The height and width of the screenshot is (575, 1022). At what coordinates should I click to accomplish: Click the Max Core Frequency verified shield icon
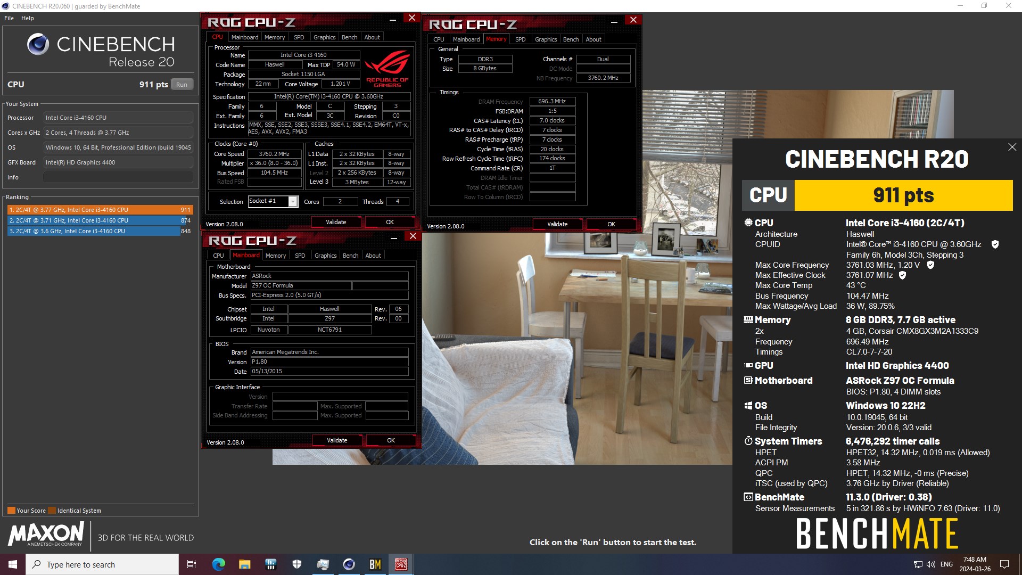(930, 265)
